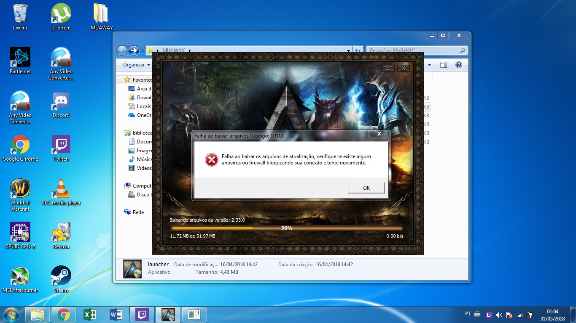Viewport: 576px width, 323px height.
Task: Open the Lixeira recycle bin on desktop
Action: coord(20,17)
